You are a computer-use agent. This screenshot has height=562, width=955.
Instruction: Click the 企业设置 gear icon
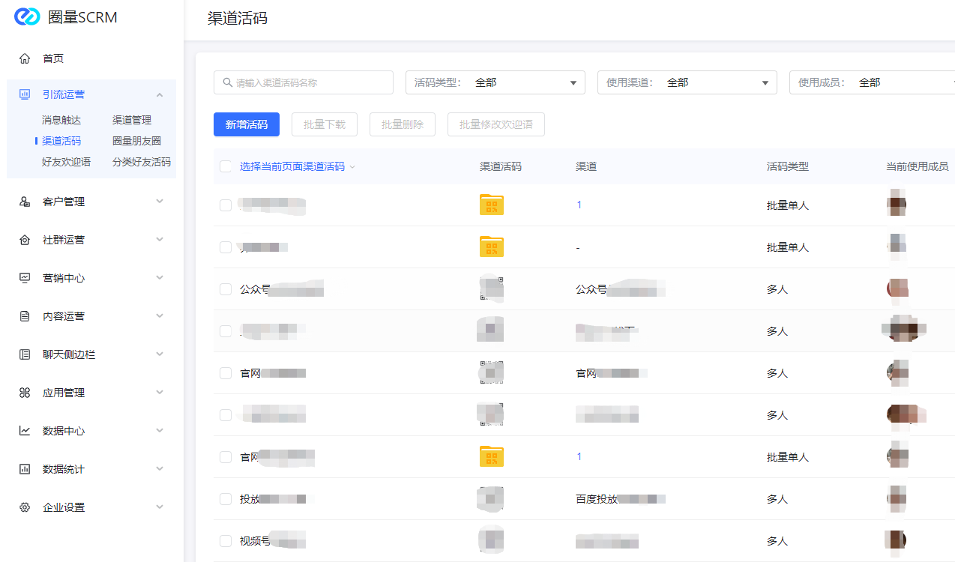point(25,507)
